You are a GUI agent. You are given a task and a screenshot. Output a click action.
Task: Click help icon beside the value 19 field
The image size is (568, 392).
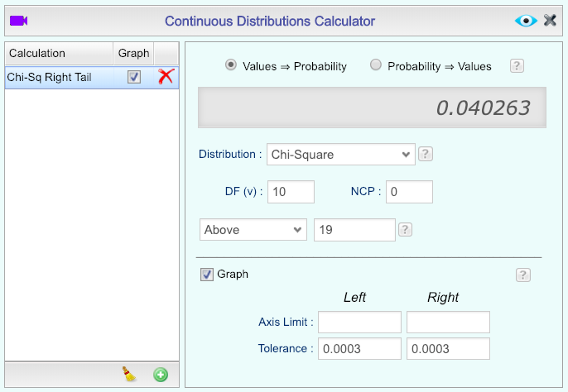click(405, 229)
